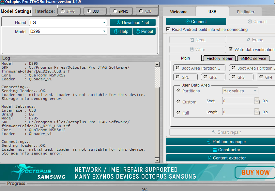Click the 'Model Settings:' log line
This screenshot has width=275, height=191.
[x=19, y=106]
